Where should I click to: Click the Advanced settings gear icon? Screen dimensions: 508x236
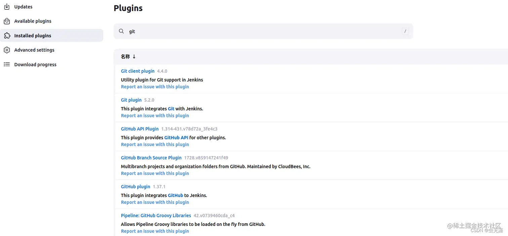point(7,50)
